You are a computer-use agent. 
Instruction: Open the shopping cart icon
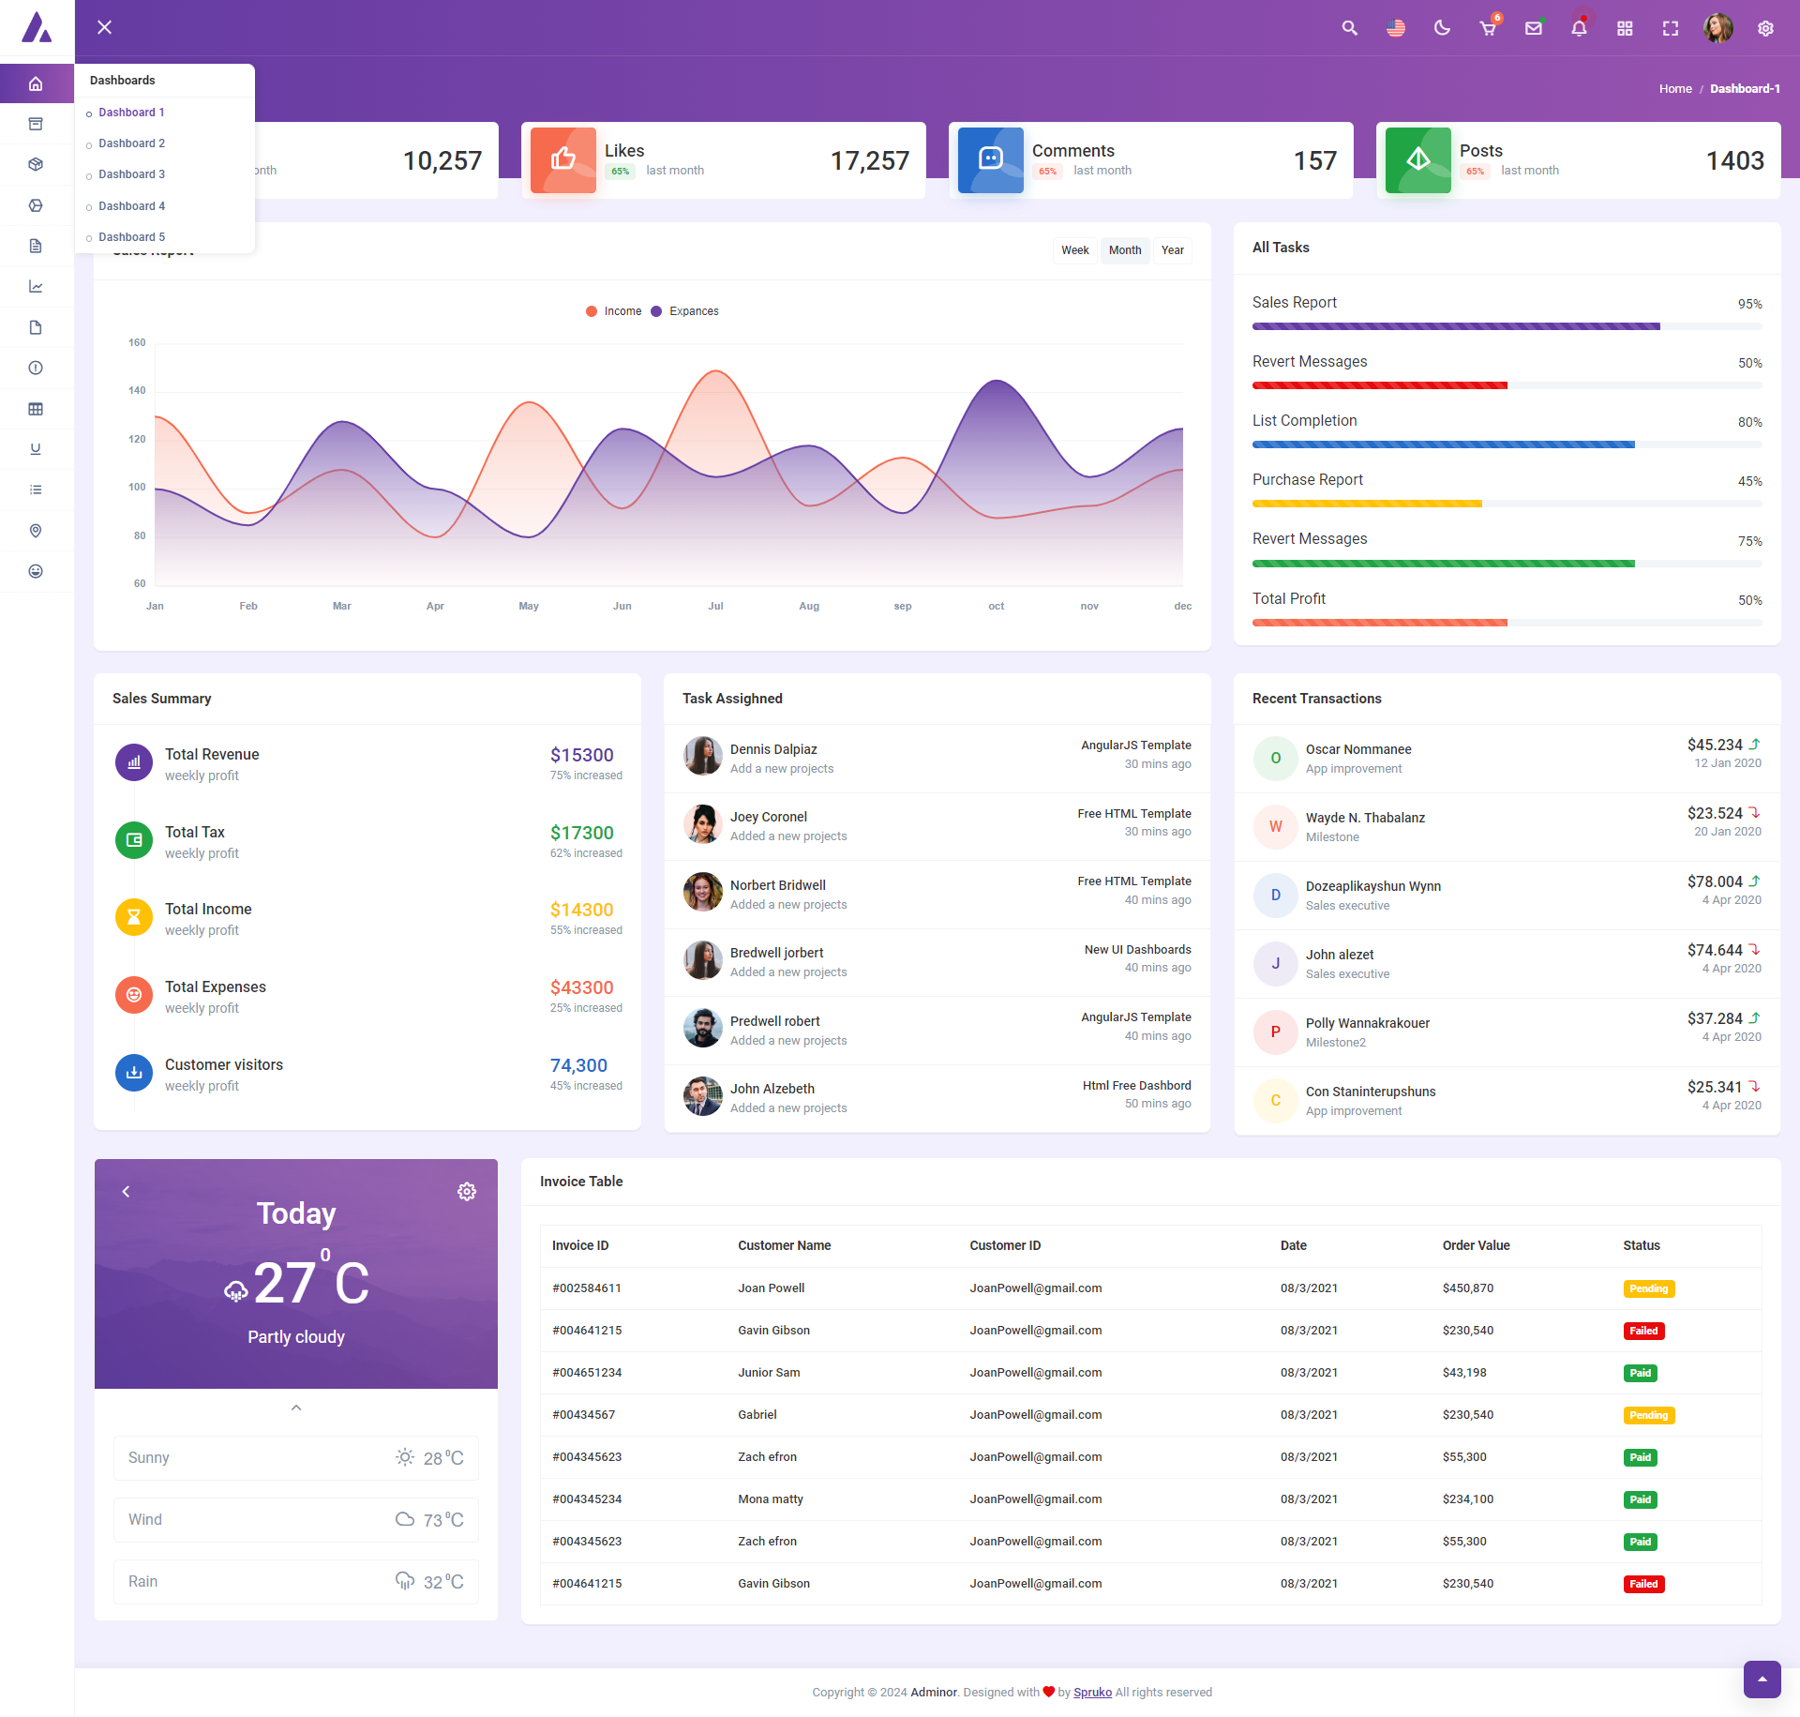coord(1488,28)
